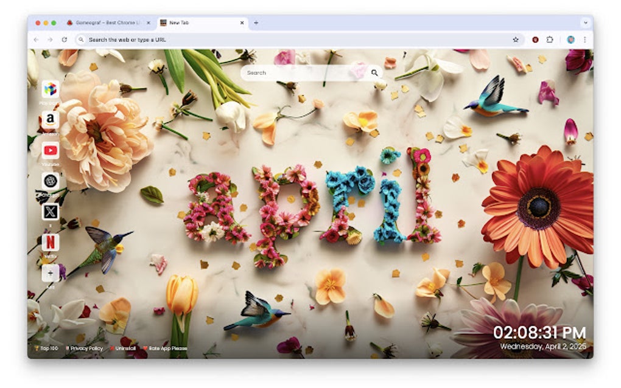The image size is (621, 388).
Task: Open the X (Twitter) sidebar shortcut
Action: tap(51, 213)
